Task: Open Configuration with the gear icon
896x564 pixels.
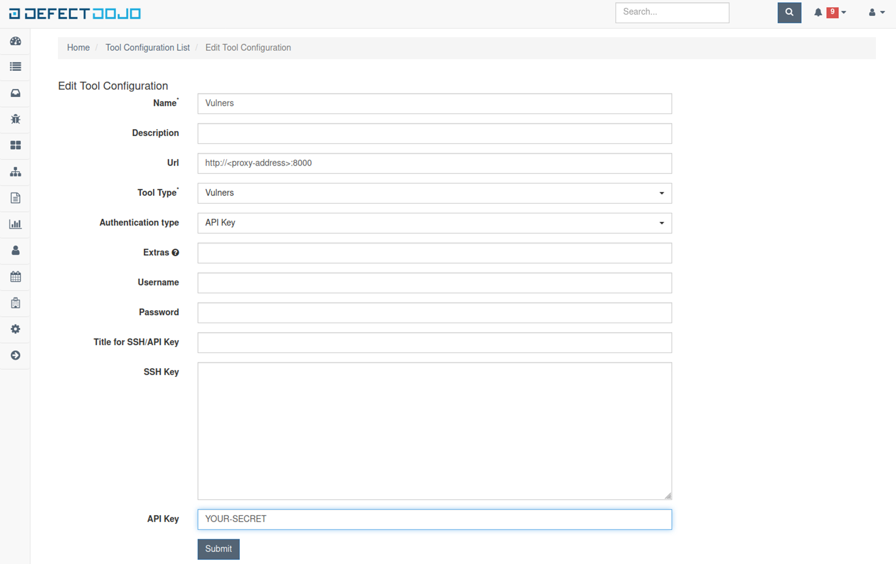Action: [x=15, y=329]
